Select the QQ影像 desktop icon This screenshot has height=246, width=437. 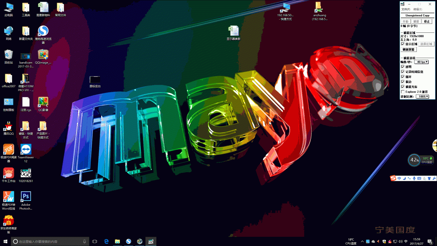pyautogui.click(x=43, y=104)
